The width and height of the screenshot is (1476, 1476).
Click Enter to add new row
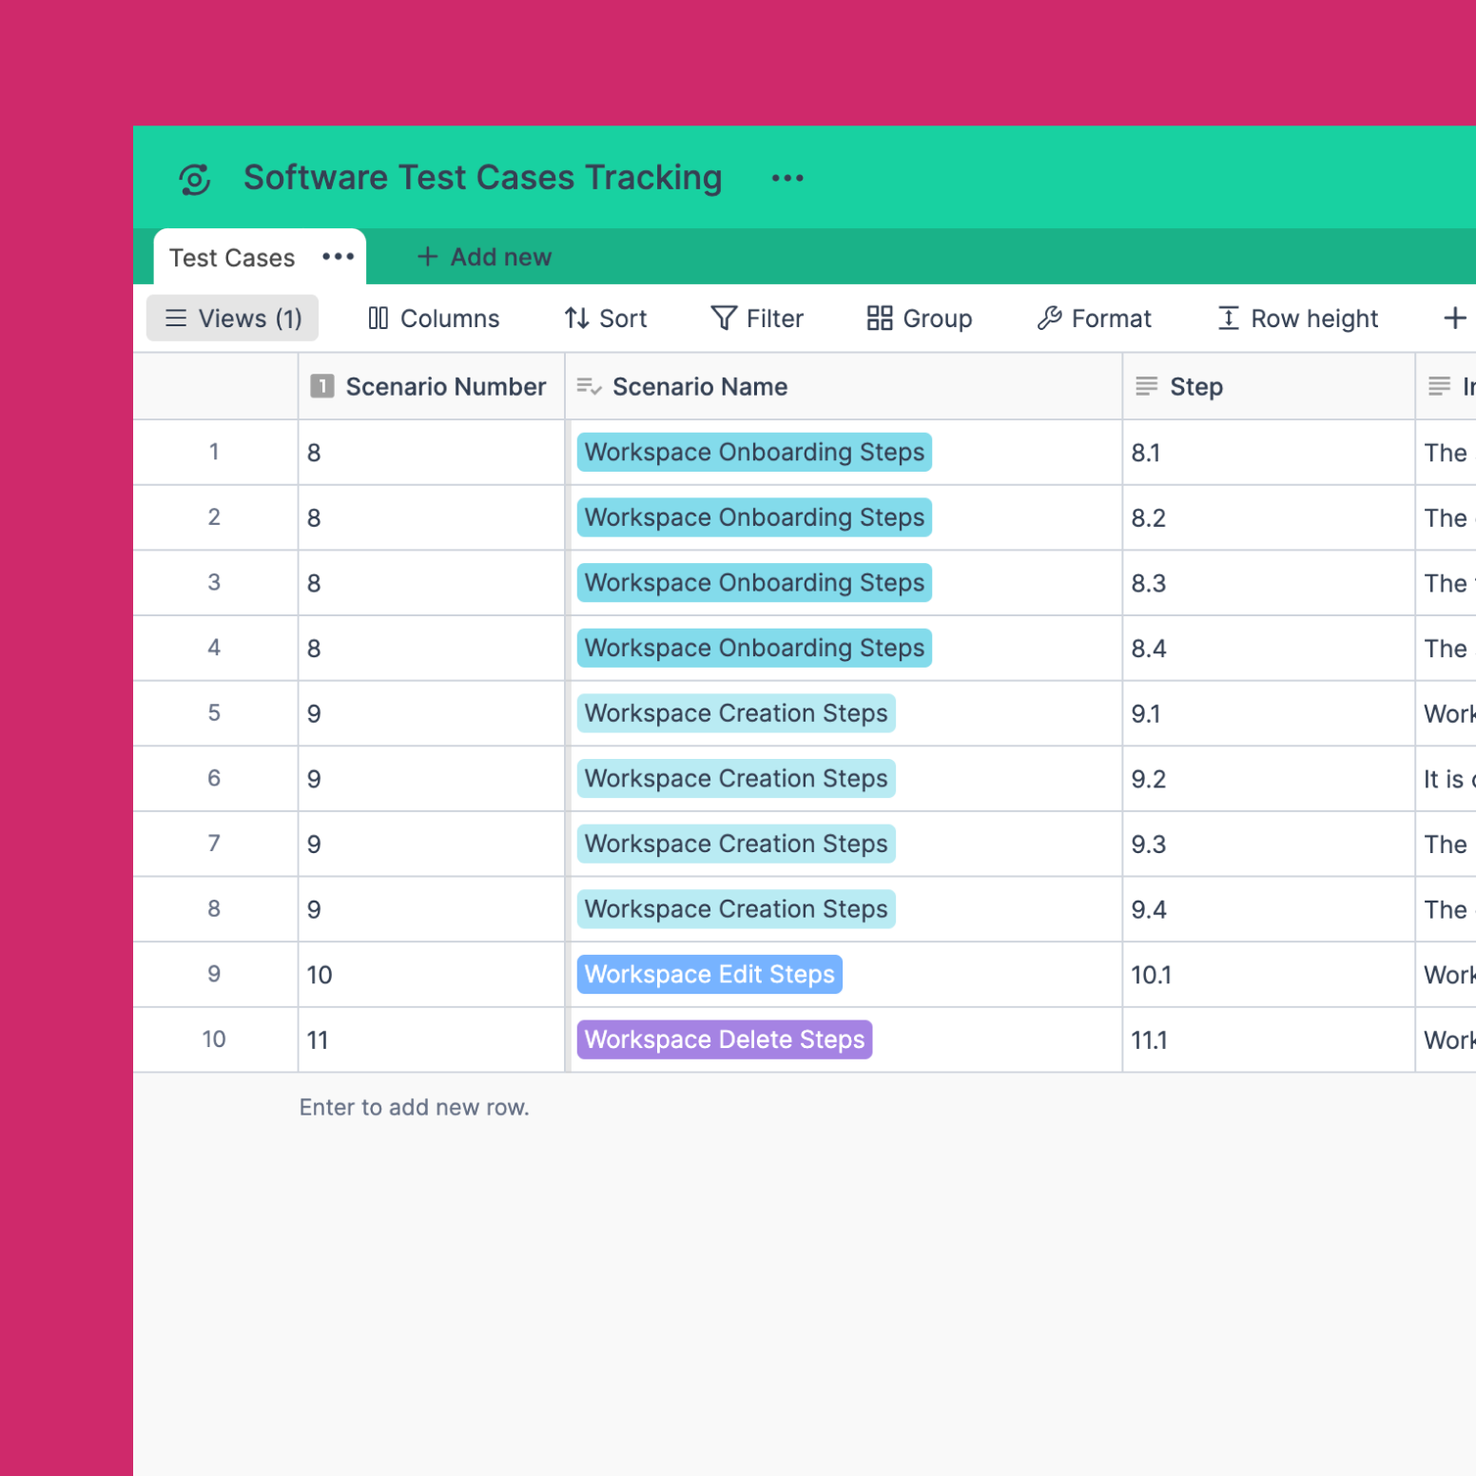(415, 1106)
